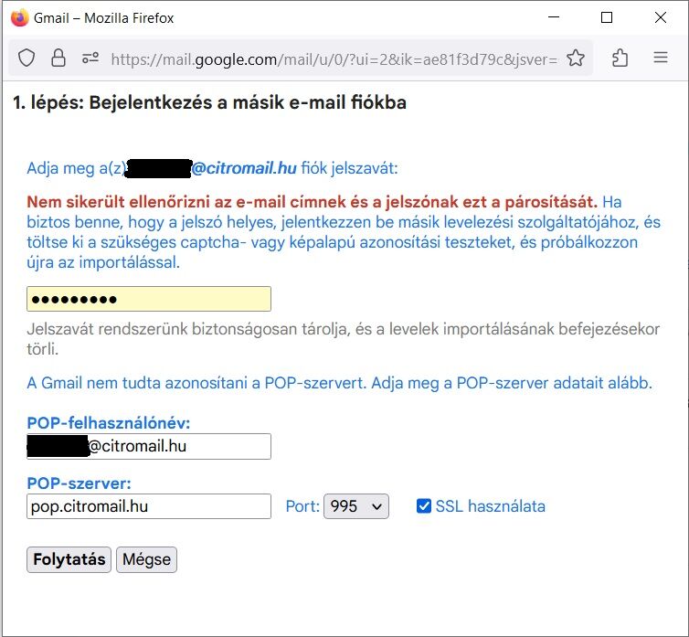
Task: Open the Firefox hamburger application menu
Action: tap(661, 58)
